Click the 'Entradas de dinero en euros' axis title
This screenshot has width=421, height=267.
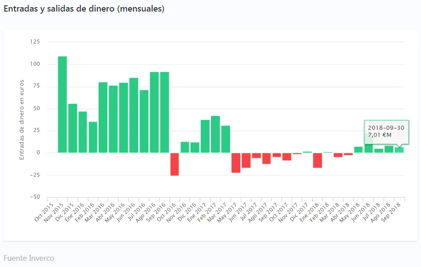[21, 120]
